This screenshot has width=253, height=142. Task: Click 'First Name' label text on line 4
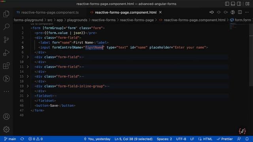click(x=83, y=43)
